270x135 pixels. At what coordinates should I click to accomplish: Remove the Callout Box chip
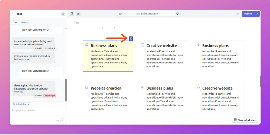click(x=29, y=104)
